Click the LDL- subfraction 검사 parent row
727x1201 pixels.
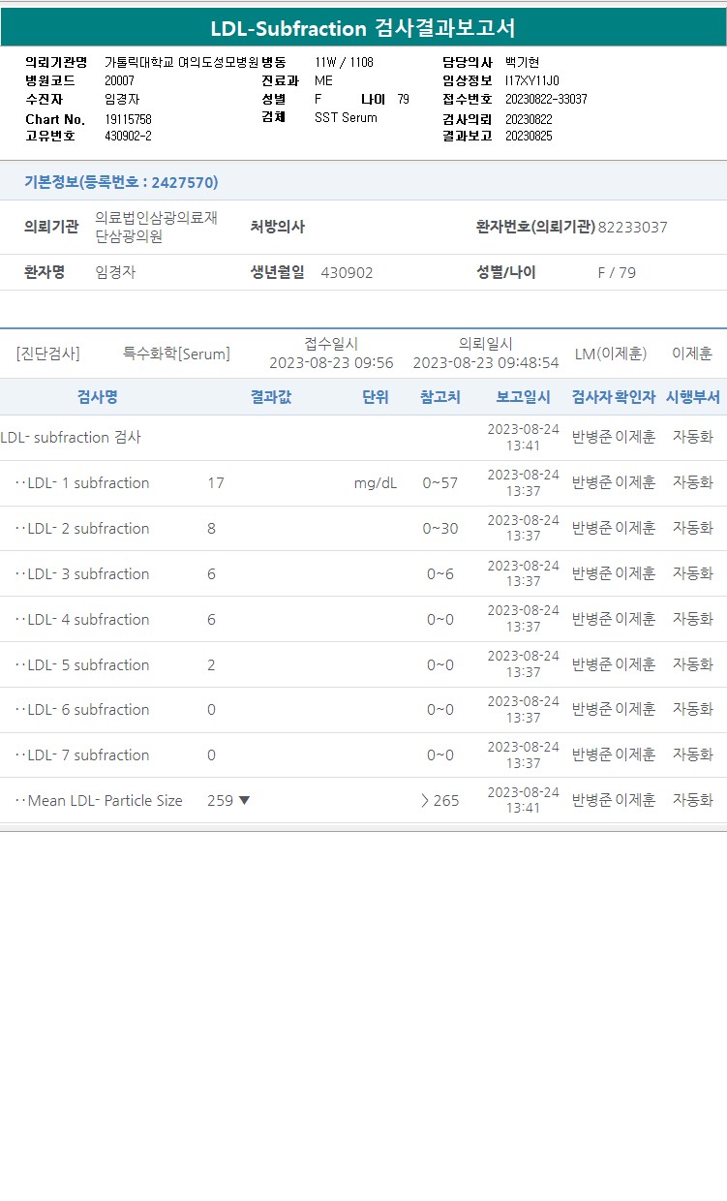coord(363,438)
